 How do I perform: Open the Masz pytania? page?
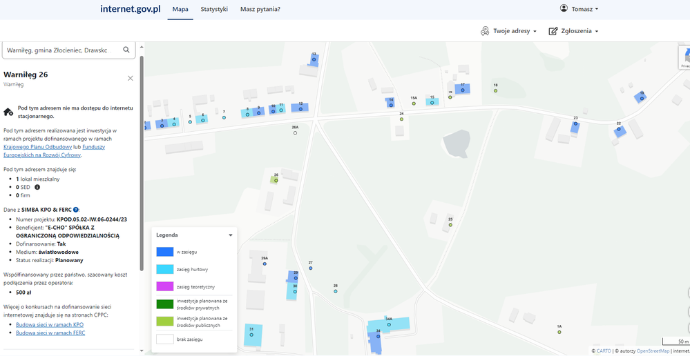(260, 10)
